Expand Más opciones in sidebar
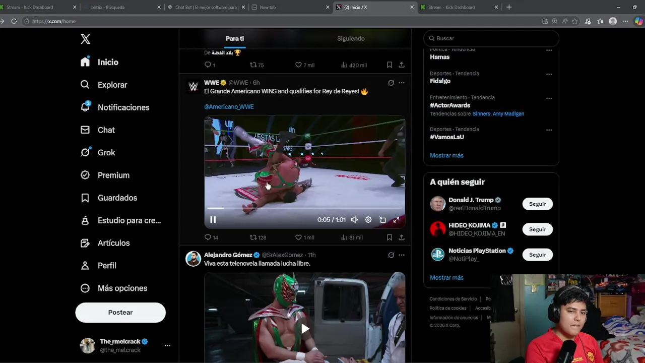The width and height of the screenshot is (645, 363). 114,288
